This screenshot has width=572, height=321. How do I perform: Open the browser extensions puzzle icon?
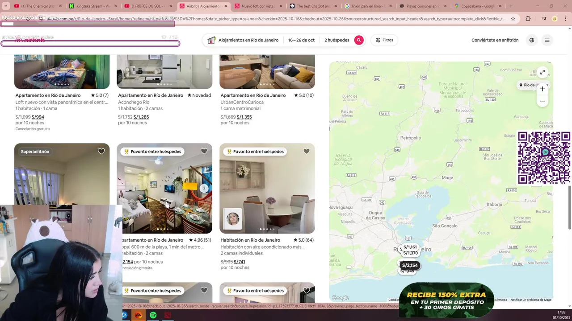click(x=528, y=19)
